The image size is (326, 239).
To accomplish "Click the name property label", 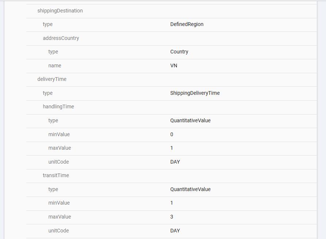I will (x=54, y=66).
